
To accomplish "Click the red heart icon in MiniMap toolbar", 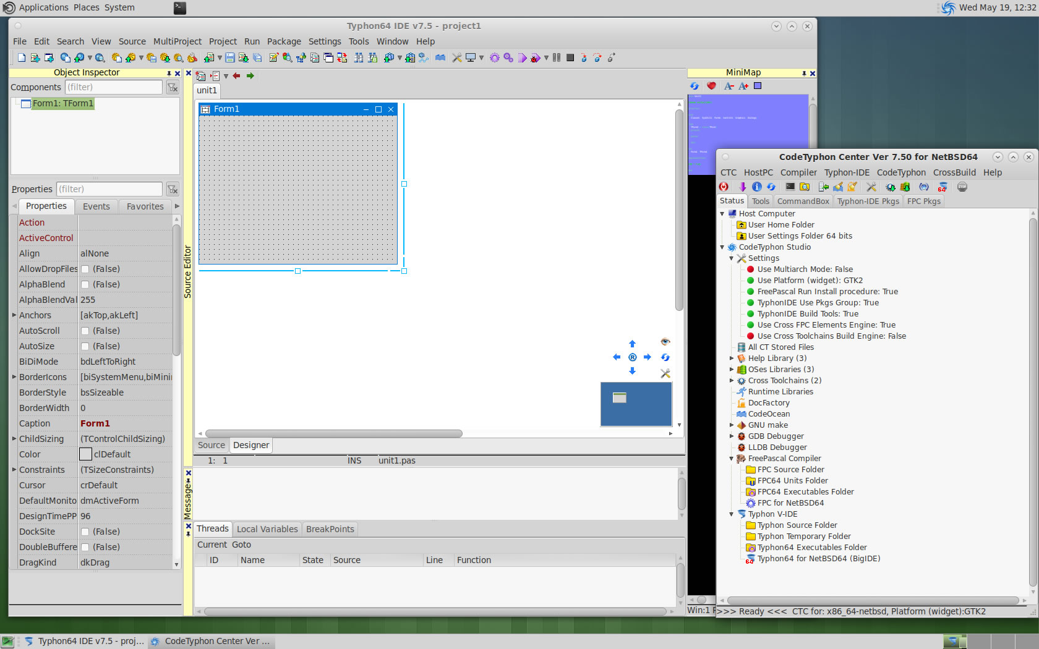I will [711, 86].
